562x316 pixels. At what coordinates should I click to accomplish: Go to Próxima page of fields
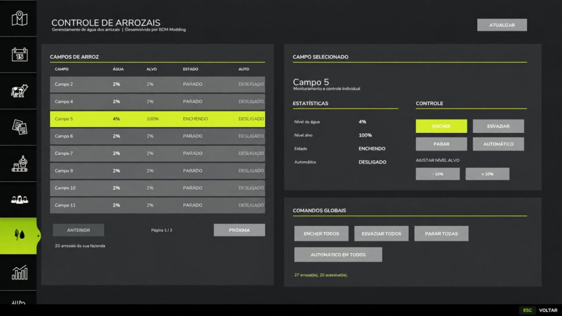coord(239,230)
